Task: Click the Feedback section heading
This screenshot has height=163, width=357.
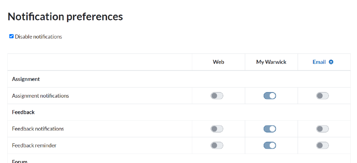Action: point(23,112)
